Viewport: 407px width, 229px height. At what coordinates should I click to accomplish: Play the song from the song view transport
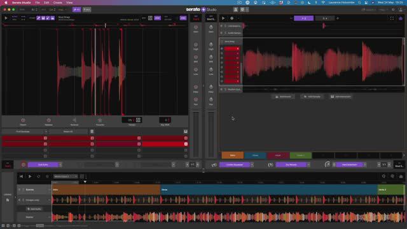[30, 176]
